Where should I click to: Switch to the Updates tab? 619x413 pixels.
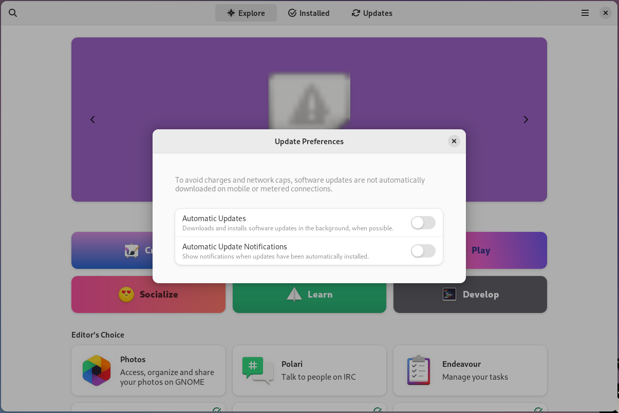pos(372,13)
